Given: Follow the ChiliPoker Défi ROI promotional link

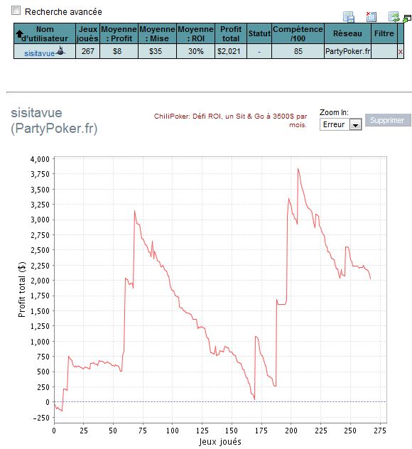Looking at the screenshot, I should point(230,121).
